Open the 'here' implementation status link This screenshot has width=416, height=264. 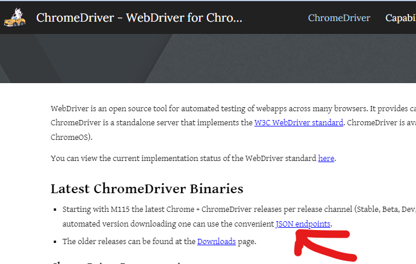pos(326,158)
